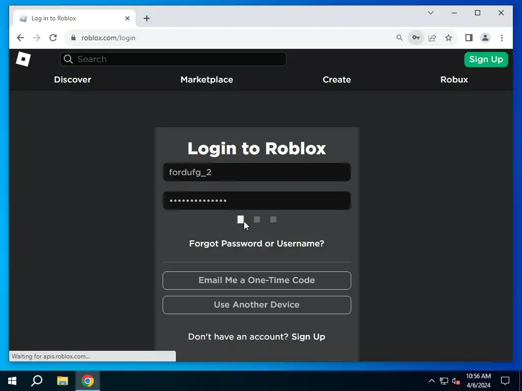Click Email Me a One-Time Code button

coord(257,281)
